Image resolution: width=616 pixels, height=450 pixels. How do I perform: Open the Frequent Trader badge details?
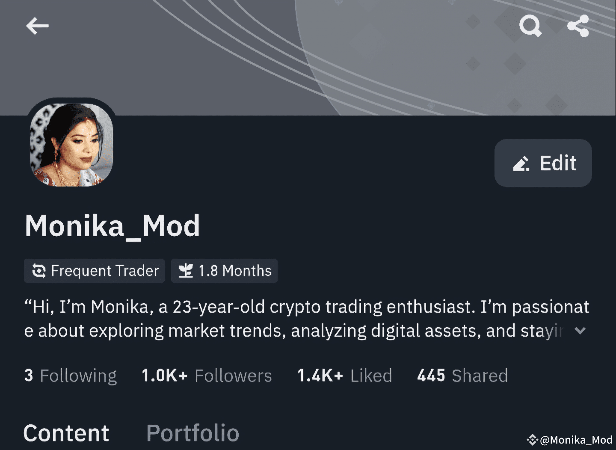(x=94, y=271)
